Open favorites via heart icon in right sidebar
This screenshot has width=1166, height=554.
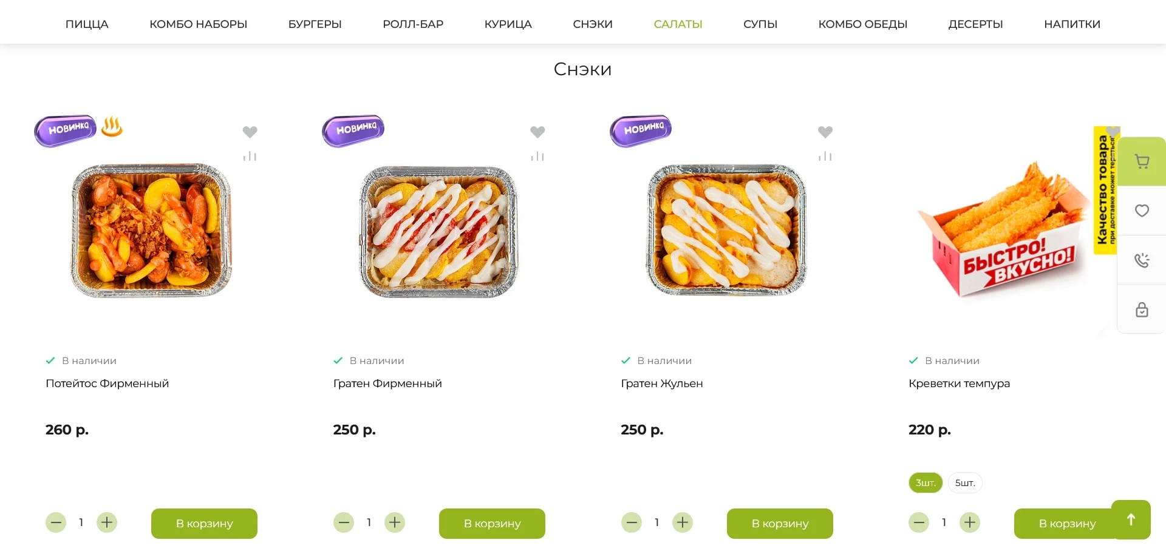pyautogui.click(x=1142, y=211)
